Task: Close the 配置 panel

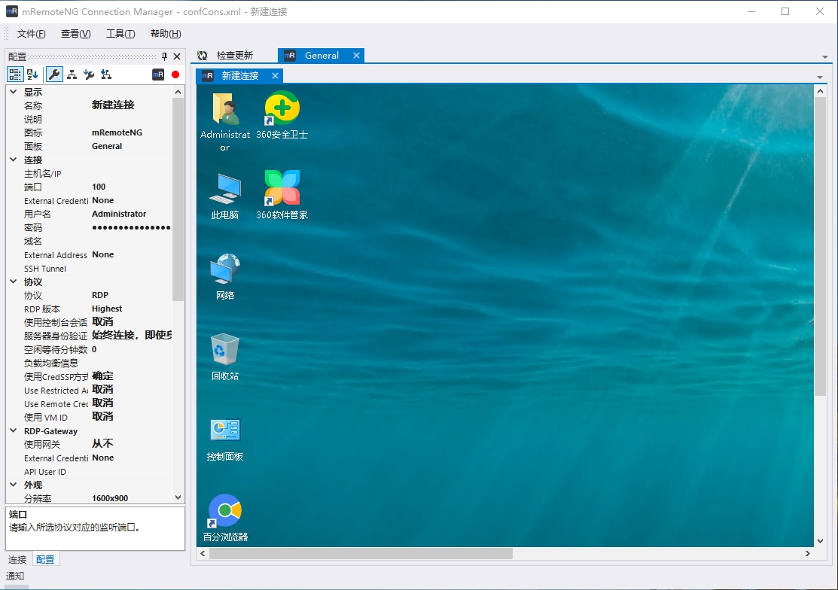Action: click(177, 56)
